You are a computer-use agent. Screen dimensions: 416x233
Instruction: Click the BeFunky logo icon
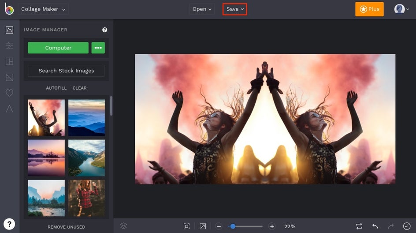point(9,9)
